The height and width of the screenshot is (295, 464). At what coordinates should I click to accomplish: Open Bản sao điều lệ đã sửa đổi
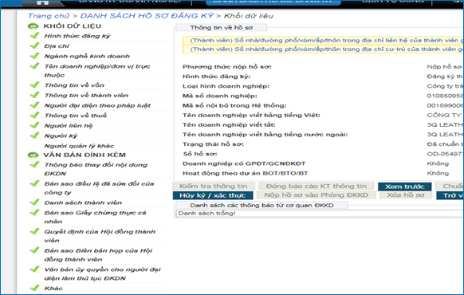[x=99, y=188]
